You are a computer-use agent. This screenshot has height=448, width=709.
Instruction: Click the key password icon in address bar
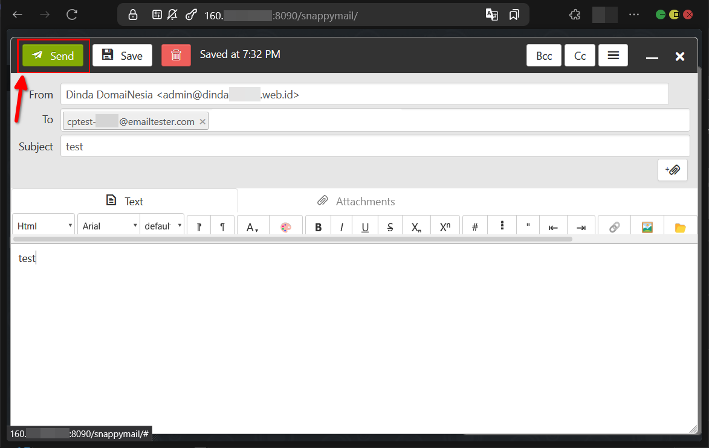191,15
